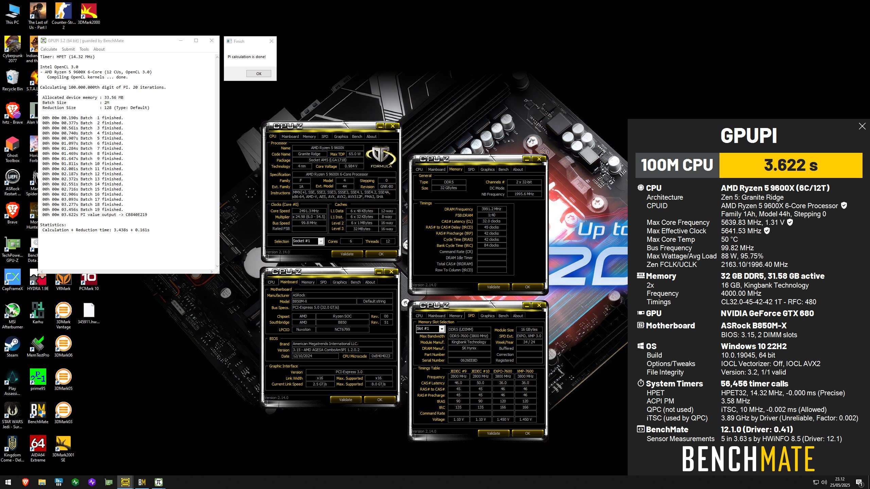Image resolution: width=870 pixels, height=489 pixels.
Task: Open the Submit menu in GPUPI
Action: [68, 49]
